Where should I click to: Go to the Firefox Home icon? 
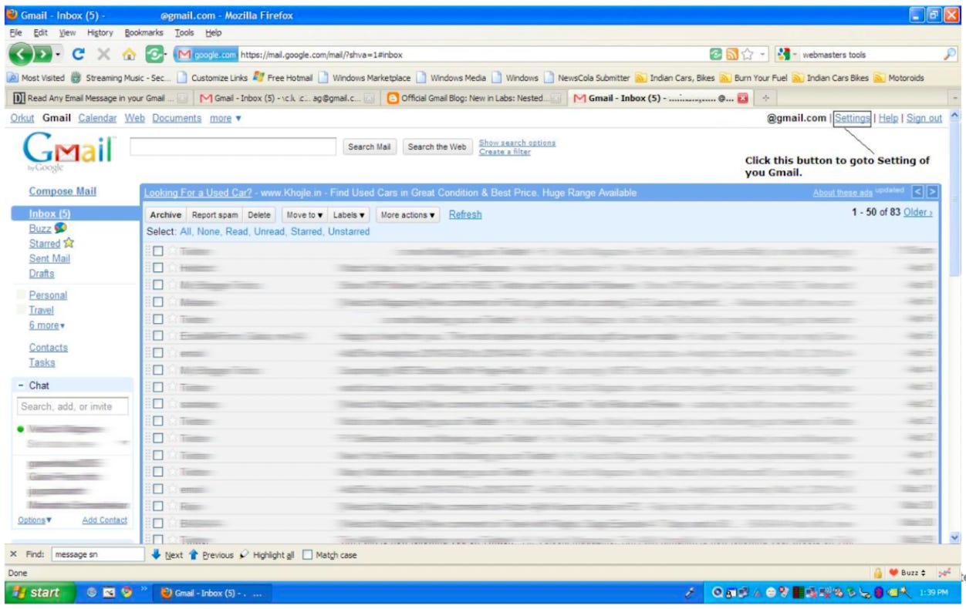tap(130, 55)
